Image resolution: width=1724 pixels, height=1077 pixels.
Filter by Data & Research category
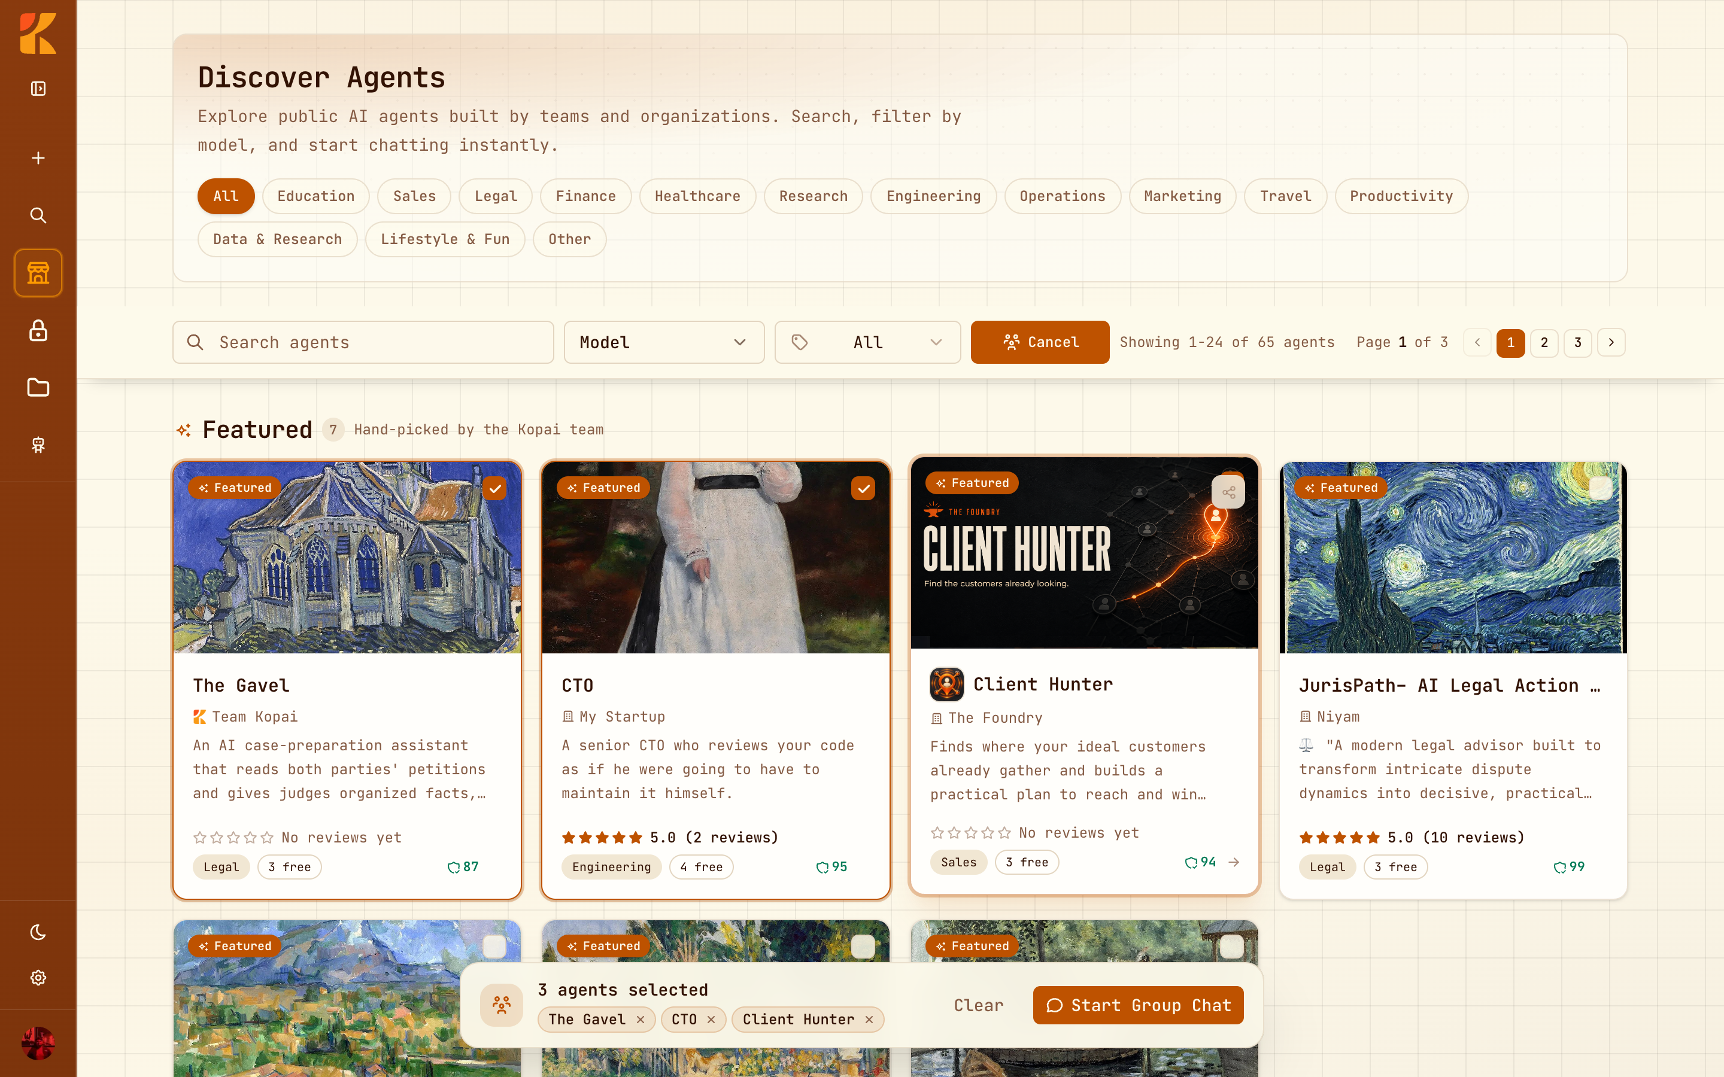[x=277, y=239]
